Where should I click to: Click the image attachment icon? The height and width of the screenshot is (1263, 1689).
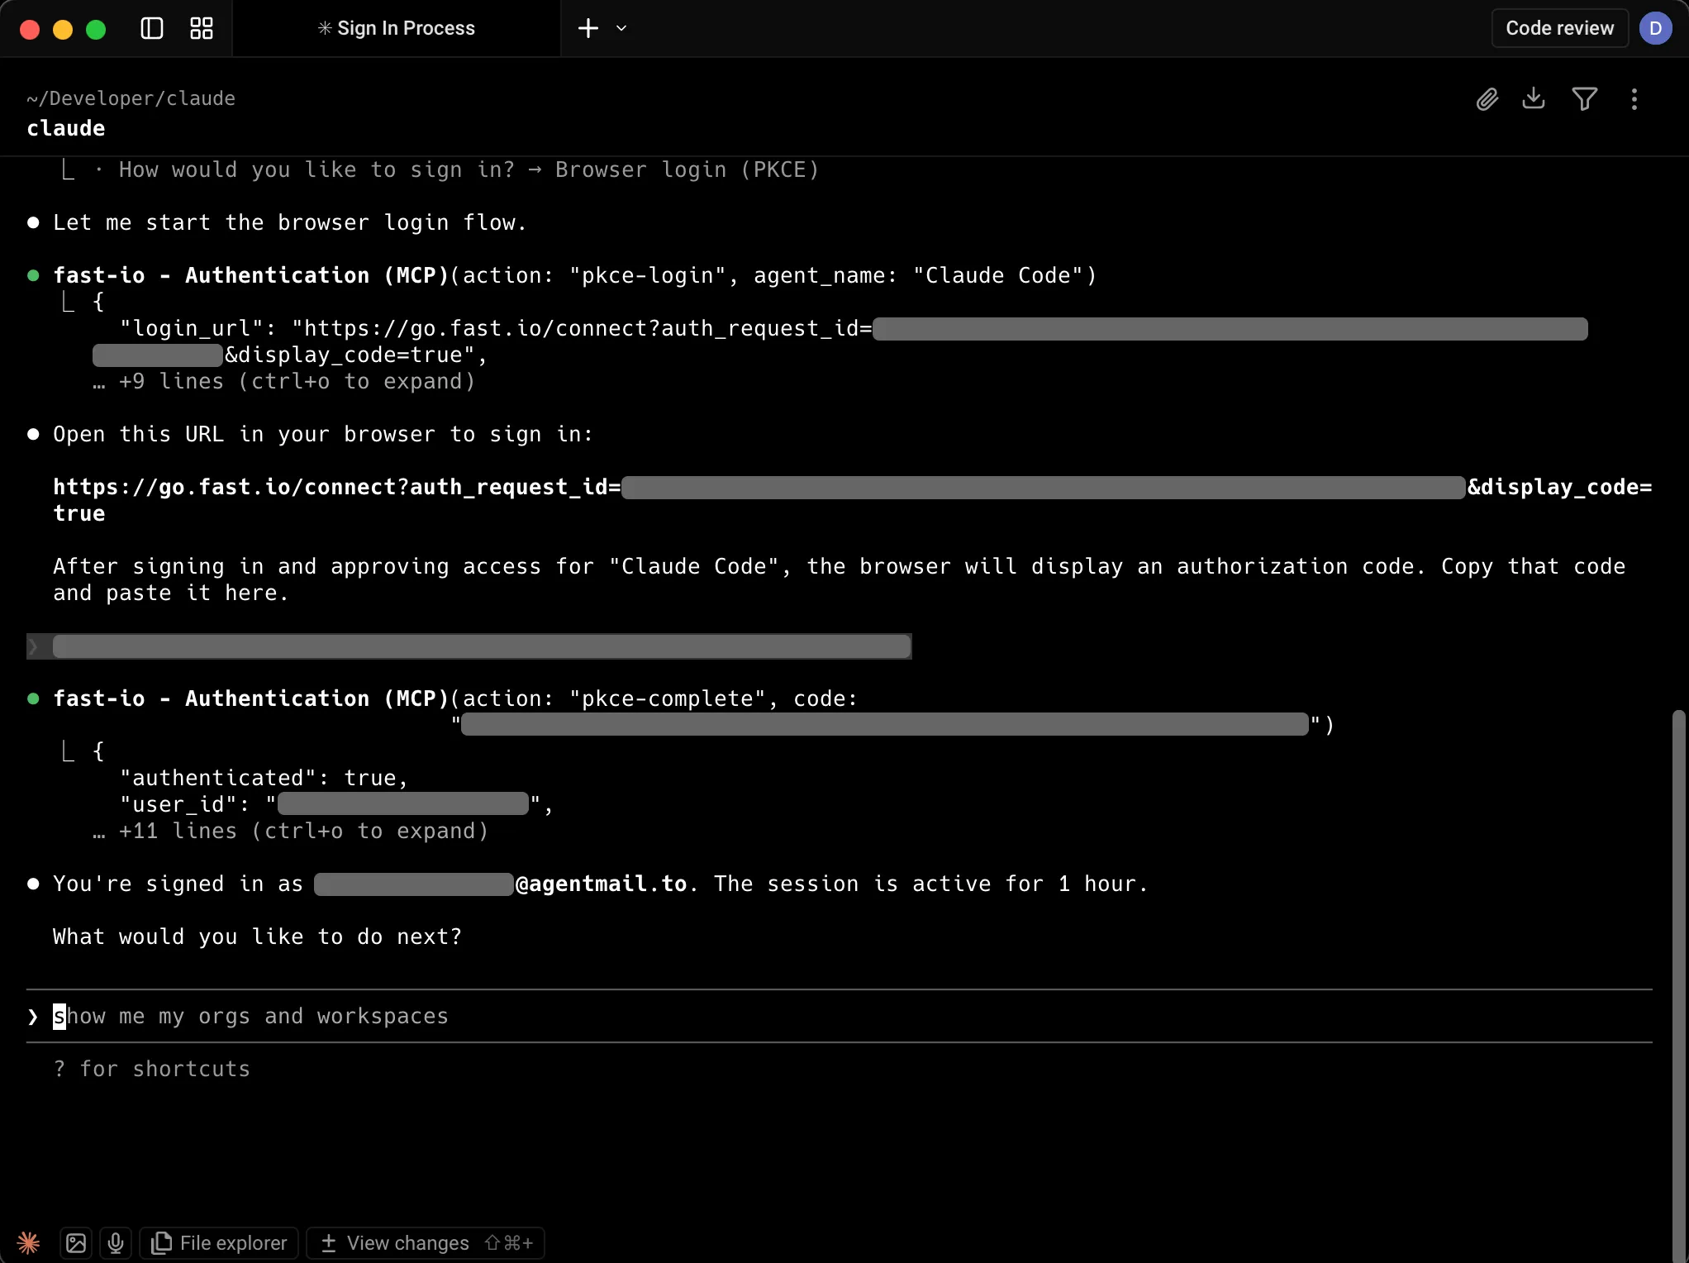pos(76,1242)
